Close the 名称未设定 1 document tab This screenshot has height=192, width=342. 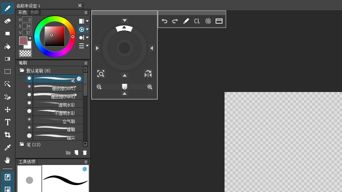point(80,6)
